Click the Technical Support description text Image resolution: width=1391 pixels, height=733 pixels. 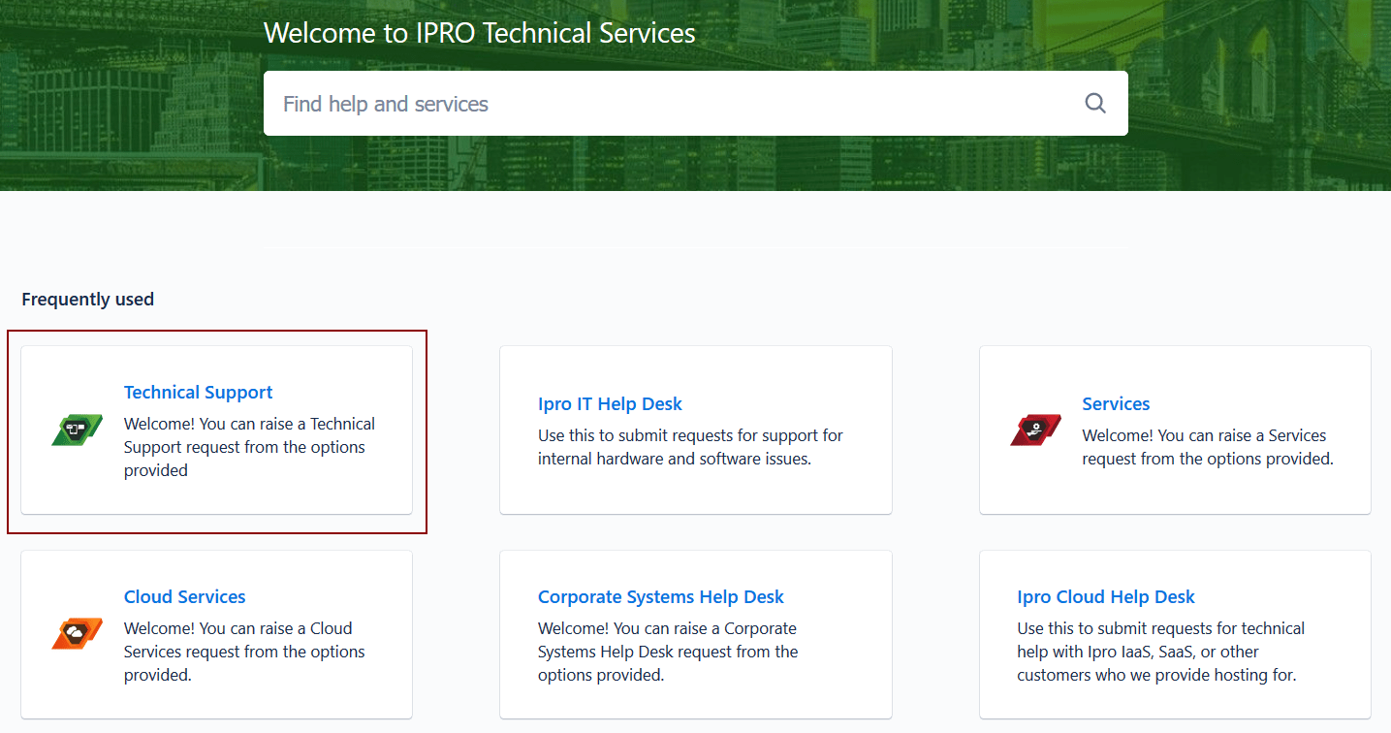pos(249,447)
